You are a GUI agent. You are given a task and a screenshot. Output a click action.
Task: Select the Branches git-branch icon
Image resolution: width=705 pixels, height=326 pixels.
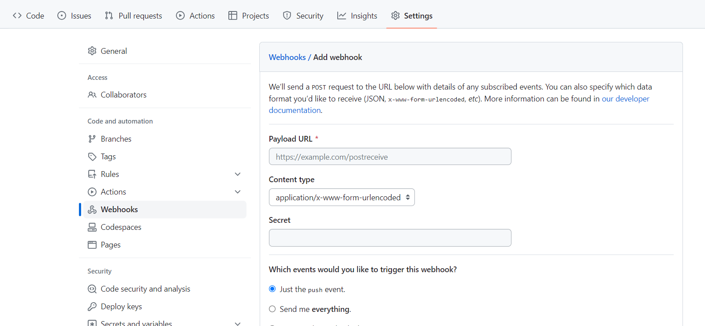(92, 139)
